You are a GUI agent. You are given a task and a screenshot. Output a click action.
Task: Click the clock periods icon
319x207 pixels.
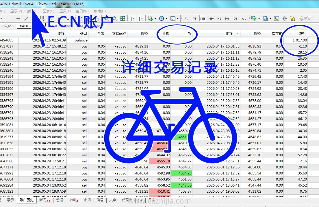[x=162, y=18]
